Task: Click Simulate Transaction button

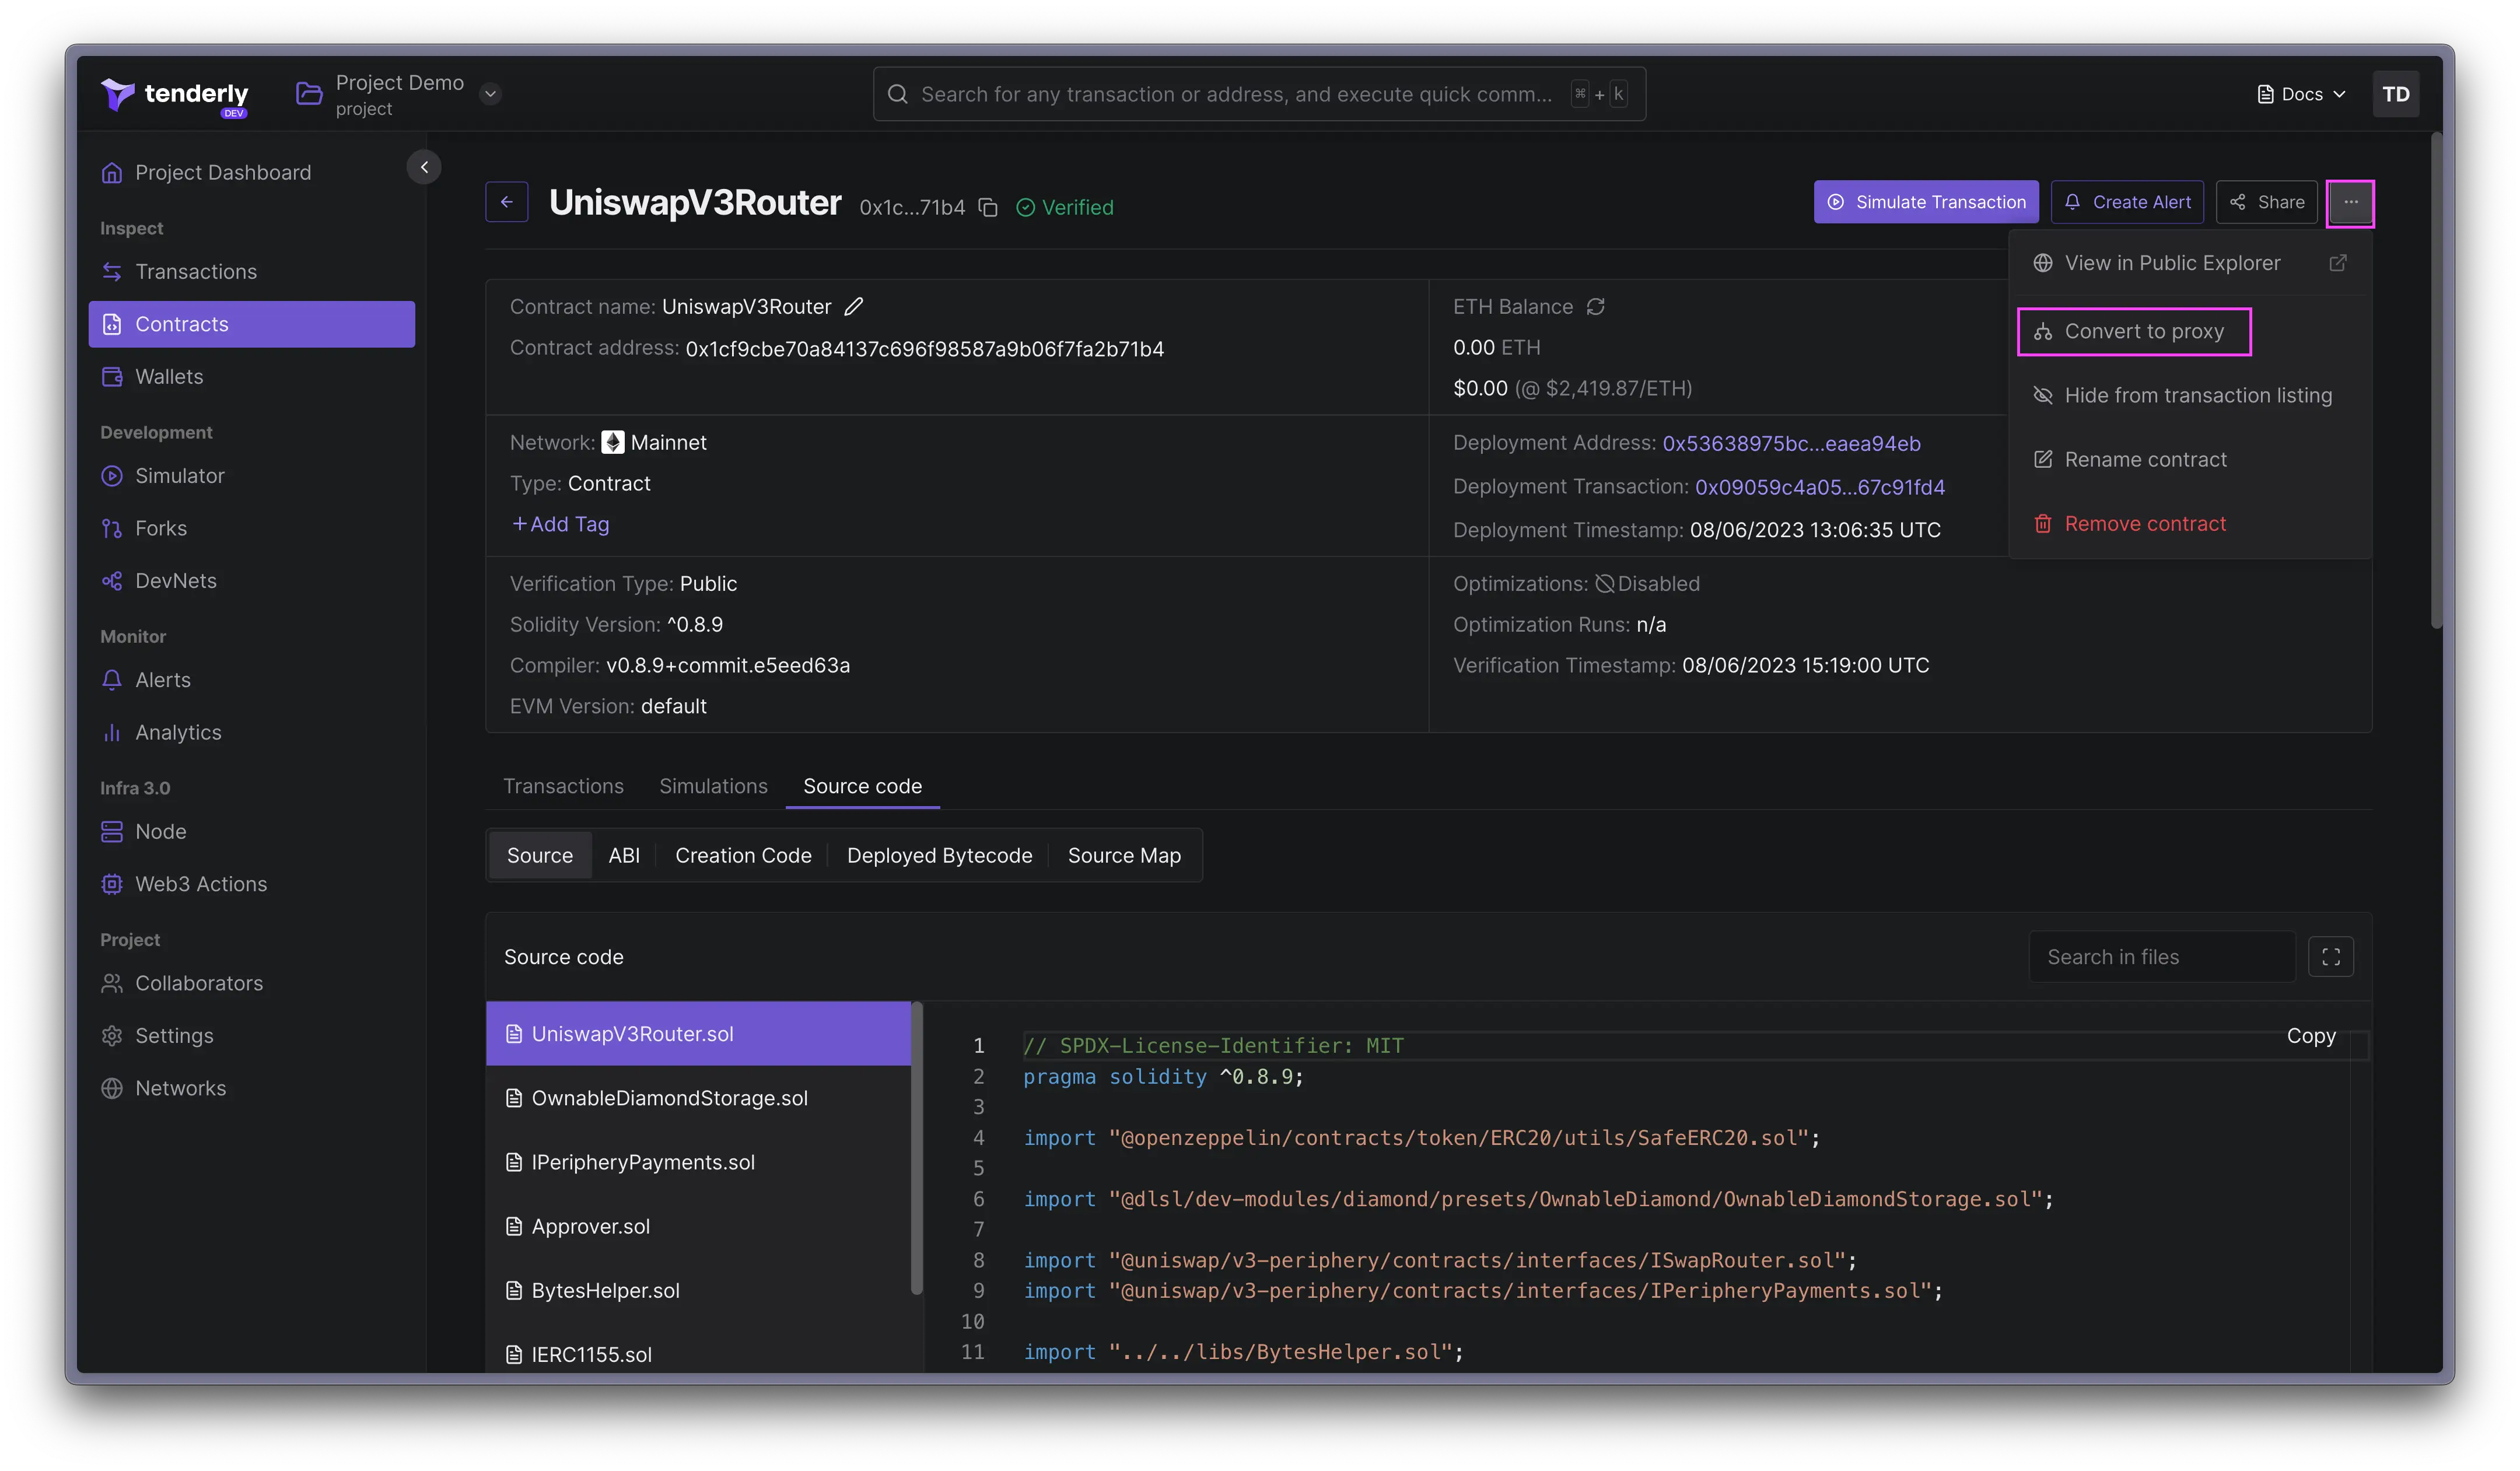Action: coord(1926,202)
